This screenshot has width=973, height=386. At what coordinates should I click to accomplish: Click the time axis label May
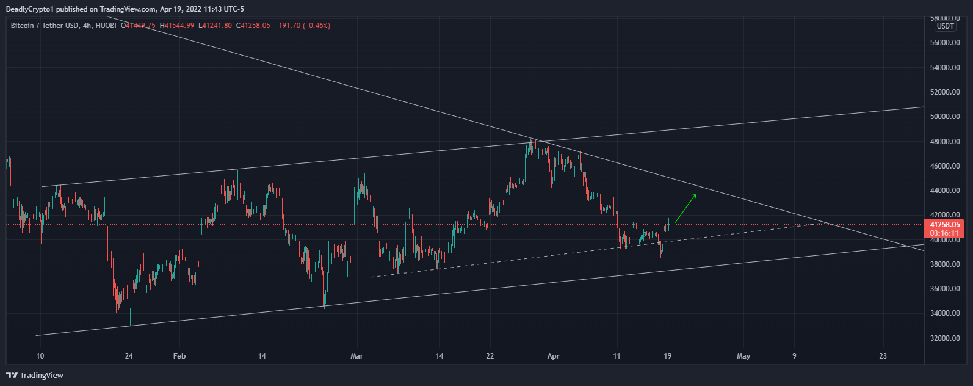point(743,356)
